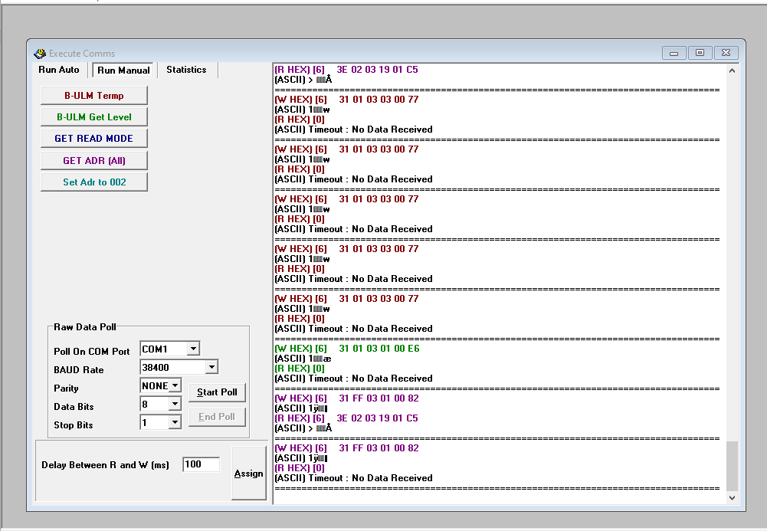Expand the Poll On COM Port dropdown
767x531 pixels.
click(192, 349)
